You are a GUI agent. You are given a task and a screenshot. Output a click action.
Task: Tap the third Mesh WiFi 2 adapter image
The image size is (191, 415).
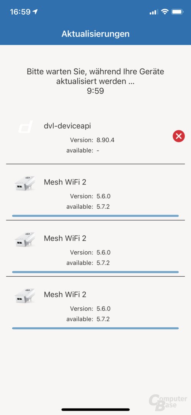tap(24, 295)
